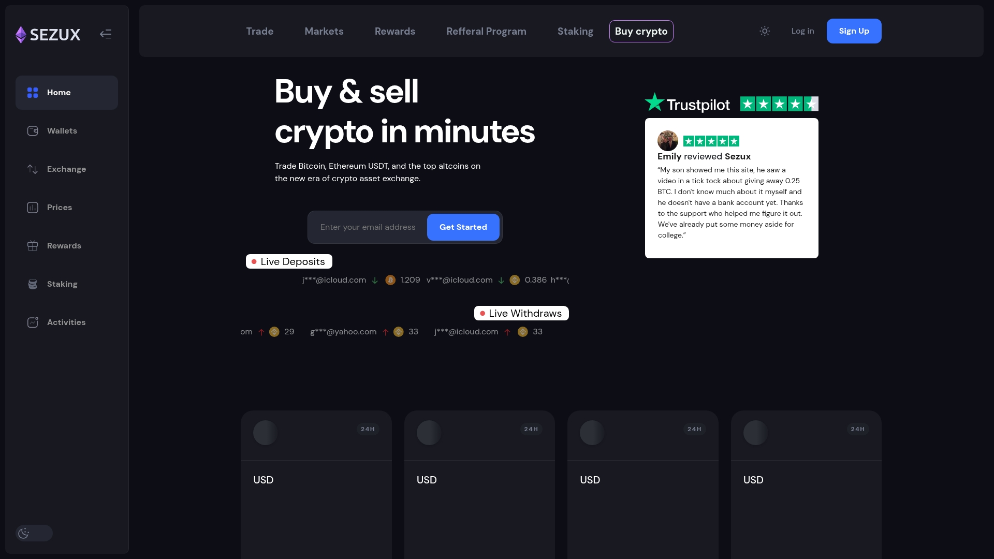
Task: Click the Trustpilot five-star rating
Action: tap(779, 104)
